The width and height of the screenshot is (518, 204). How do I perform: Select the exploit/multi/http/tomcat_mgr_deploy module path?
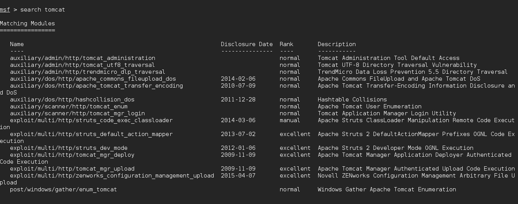pos(72,155)
